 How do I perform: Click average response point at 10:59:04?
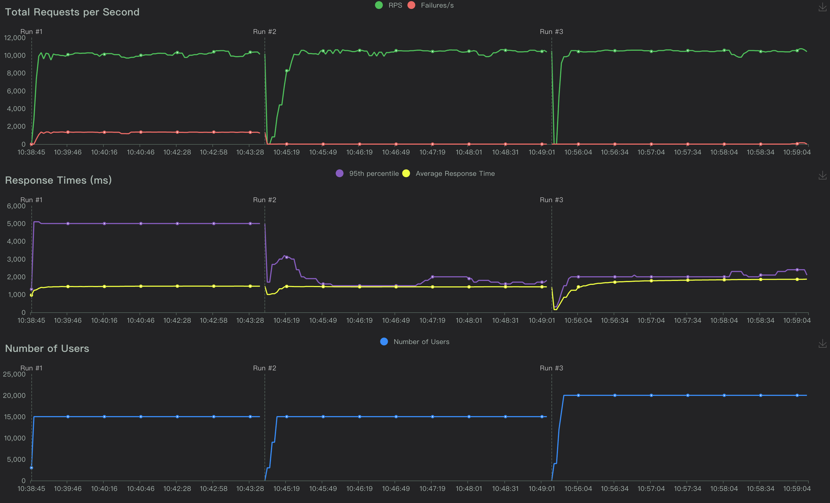(797, 279)
